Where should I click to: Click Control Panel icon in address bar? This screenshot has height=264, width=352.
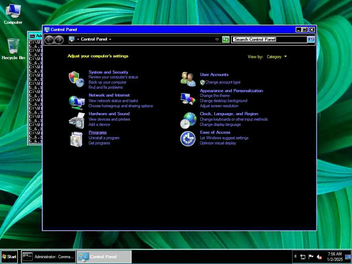tap(72, 39)
